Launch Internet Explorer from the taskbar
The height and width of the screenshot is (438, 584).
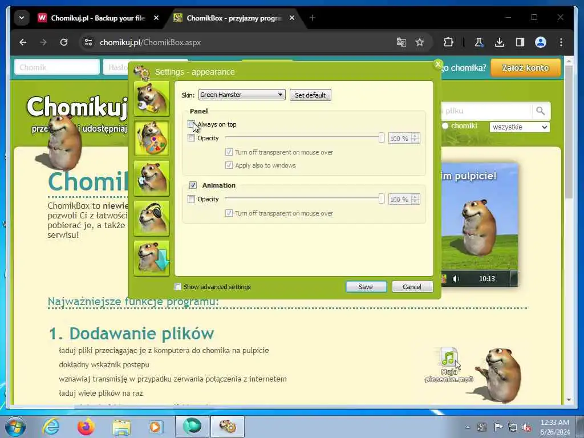click(x=51, y=427)
